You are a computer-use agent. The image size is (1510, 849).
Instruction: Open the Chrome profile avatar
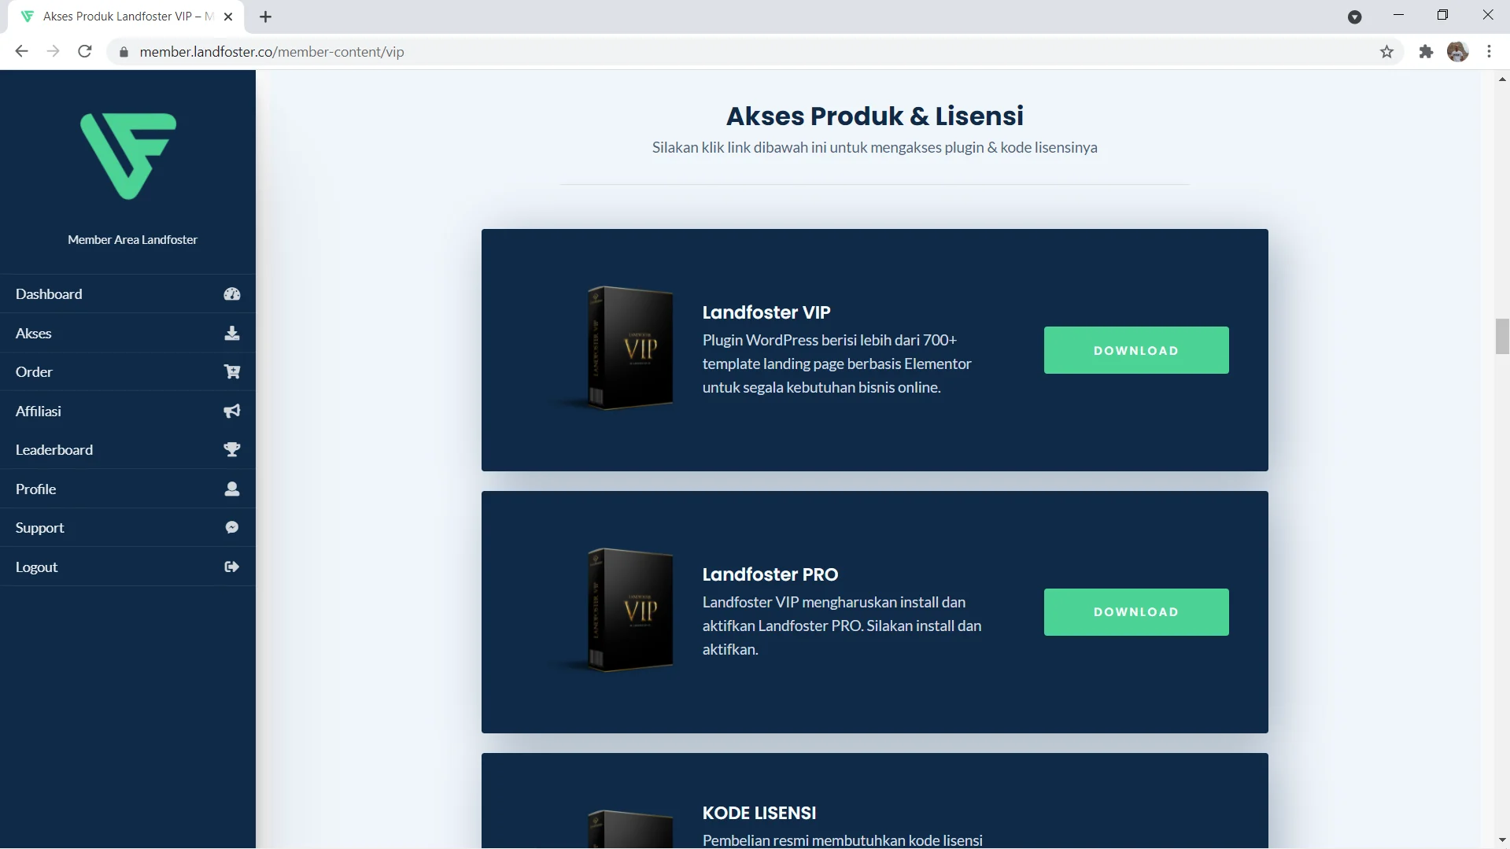[x=1458, y=52]
